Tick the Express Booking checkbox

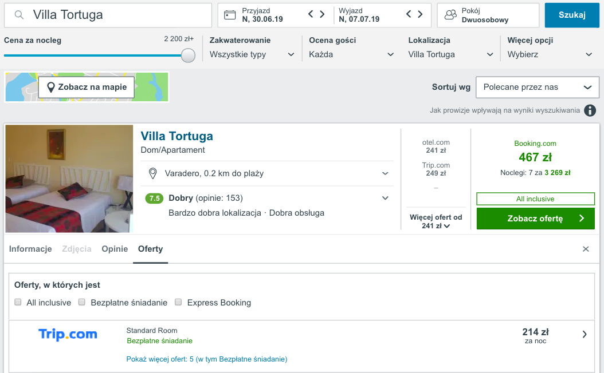pyautogui.click(x=178, y=302)
